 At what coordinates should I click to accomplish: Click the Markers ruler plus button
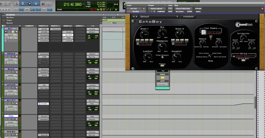point(101,23)
